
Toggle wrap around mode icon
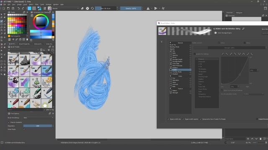[x=163, y=8]
